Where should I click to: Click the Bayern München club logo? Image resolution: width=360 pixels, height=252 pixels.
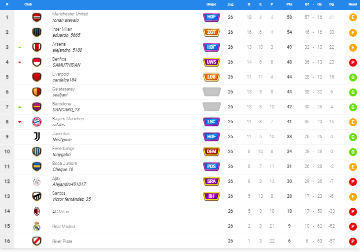pyautogui.click(x=37, y=122)
